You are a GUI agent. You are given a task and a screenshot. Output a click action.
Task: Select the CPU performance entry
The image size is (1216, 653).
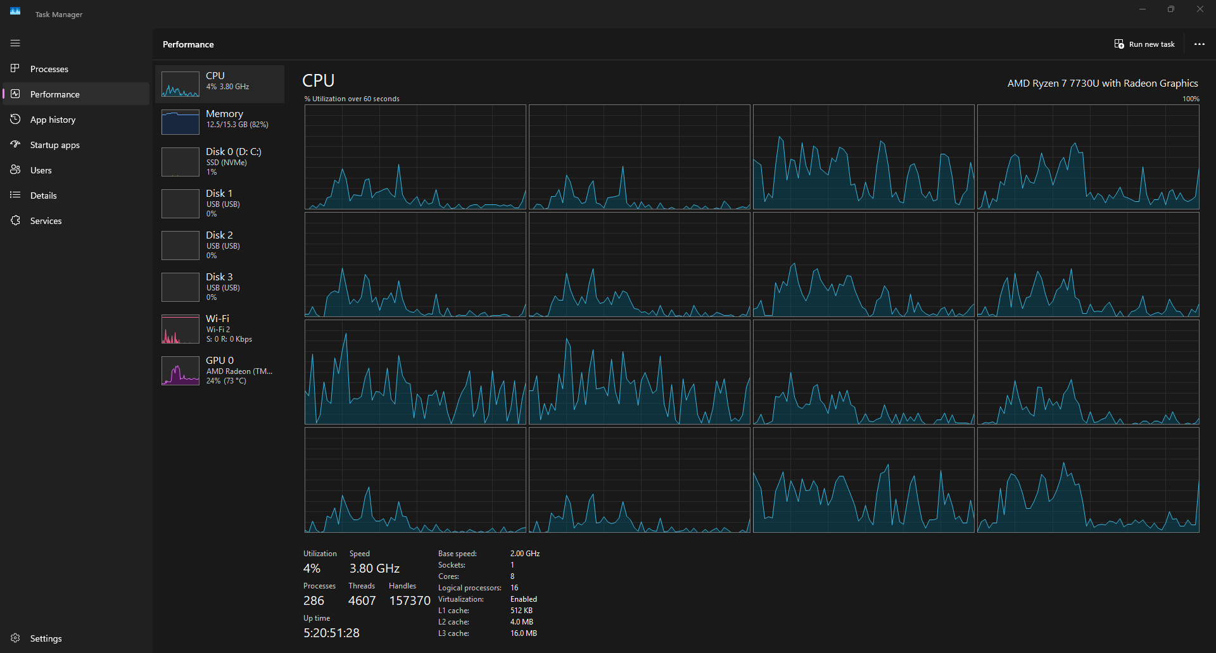click(x=220, y=84)
